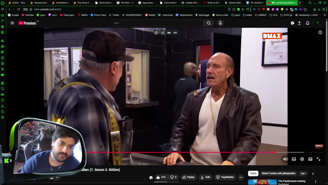Image resolution: width=328 pixels, height=185 pixels.
Task: Expand the ALIŞ bookmark folder
Action: 273,15
